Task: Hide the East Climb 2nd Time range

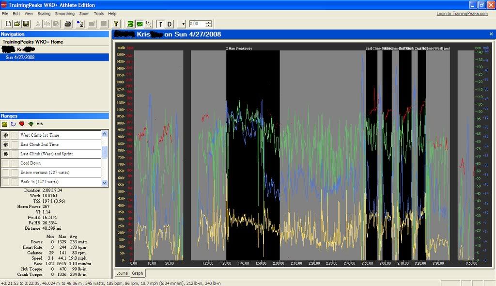Action: click(x=6, y=145)
